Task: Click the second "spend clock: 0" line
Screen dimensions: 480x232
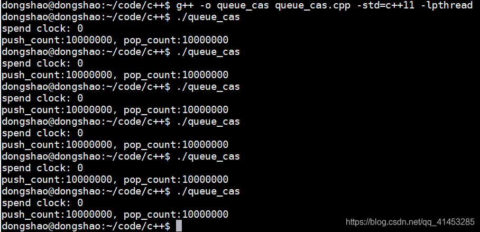Action: (42, 63)
